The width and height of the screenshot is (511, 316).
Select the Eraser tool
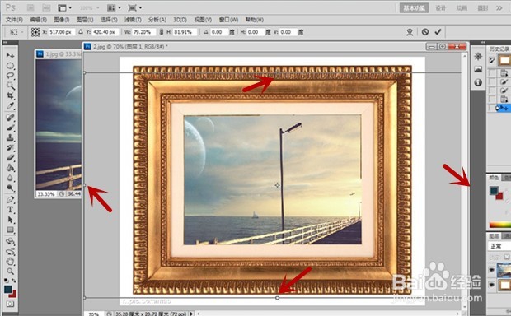click(x=10, y=158)
